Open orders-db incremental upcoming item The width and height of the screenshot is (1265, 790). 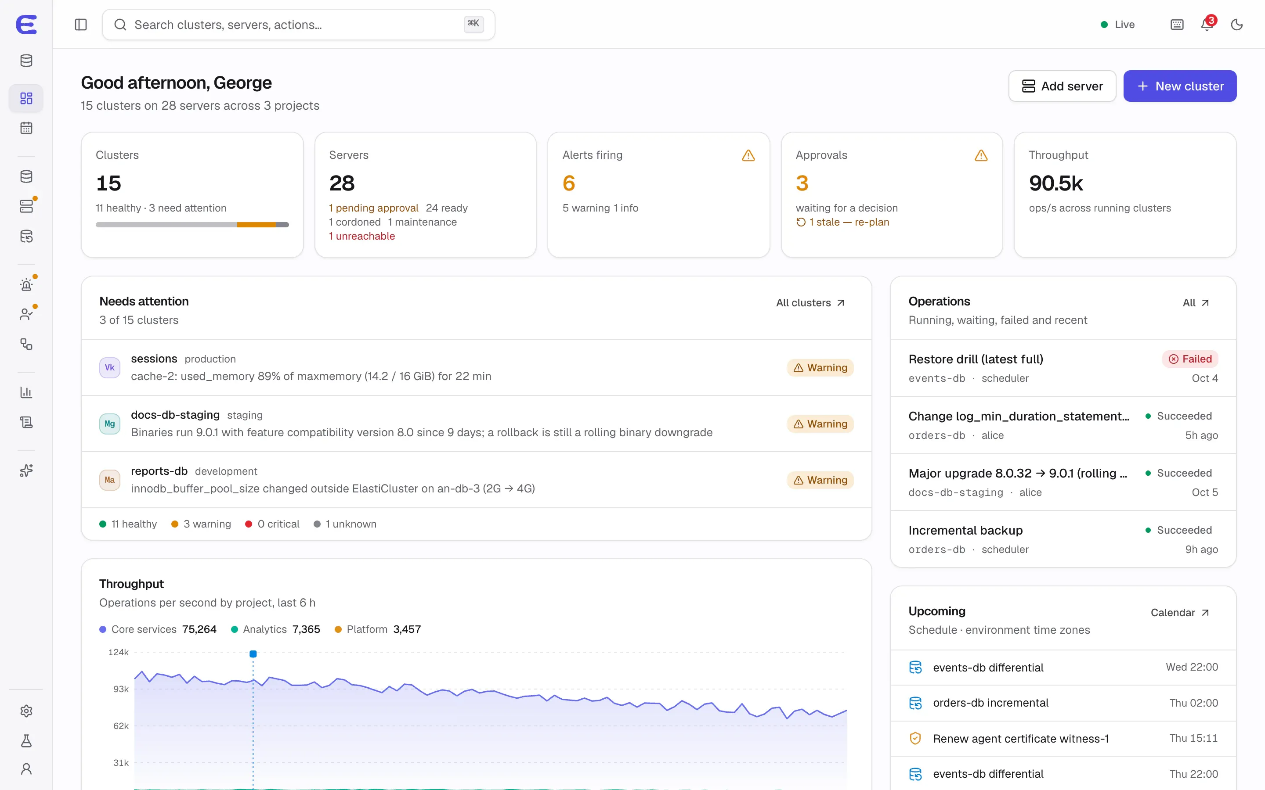(1063, 703)
